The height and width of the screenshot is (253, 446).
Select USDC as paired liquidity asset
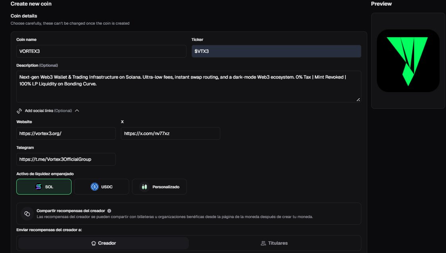[x=101, y=187]
